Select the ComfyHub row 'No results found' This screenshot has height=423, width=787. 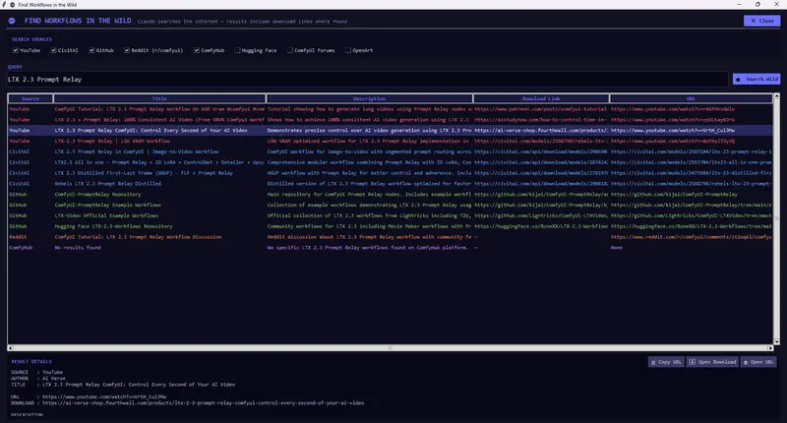pyautogui.click(x=390, y=247)
